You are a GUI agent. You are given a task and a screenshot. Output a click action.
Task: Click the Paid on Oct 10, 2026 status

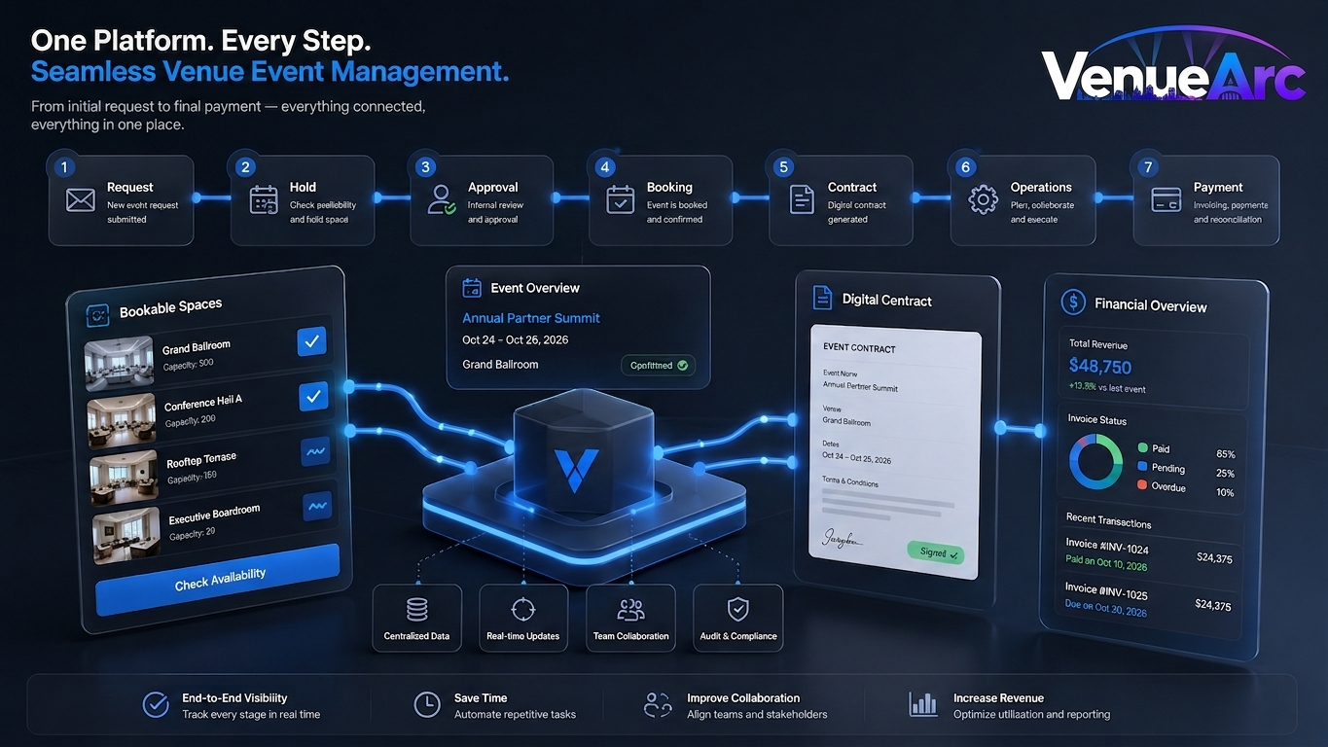1106,565
